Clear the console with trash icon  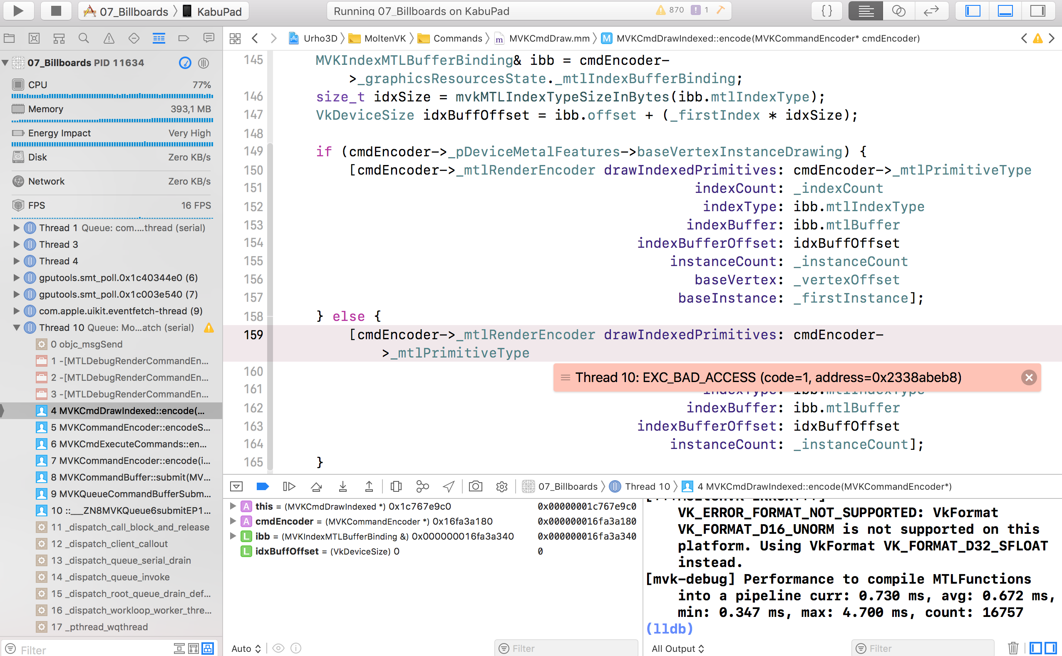(x=1013, y=648)
